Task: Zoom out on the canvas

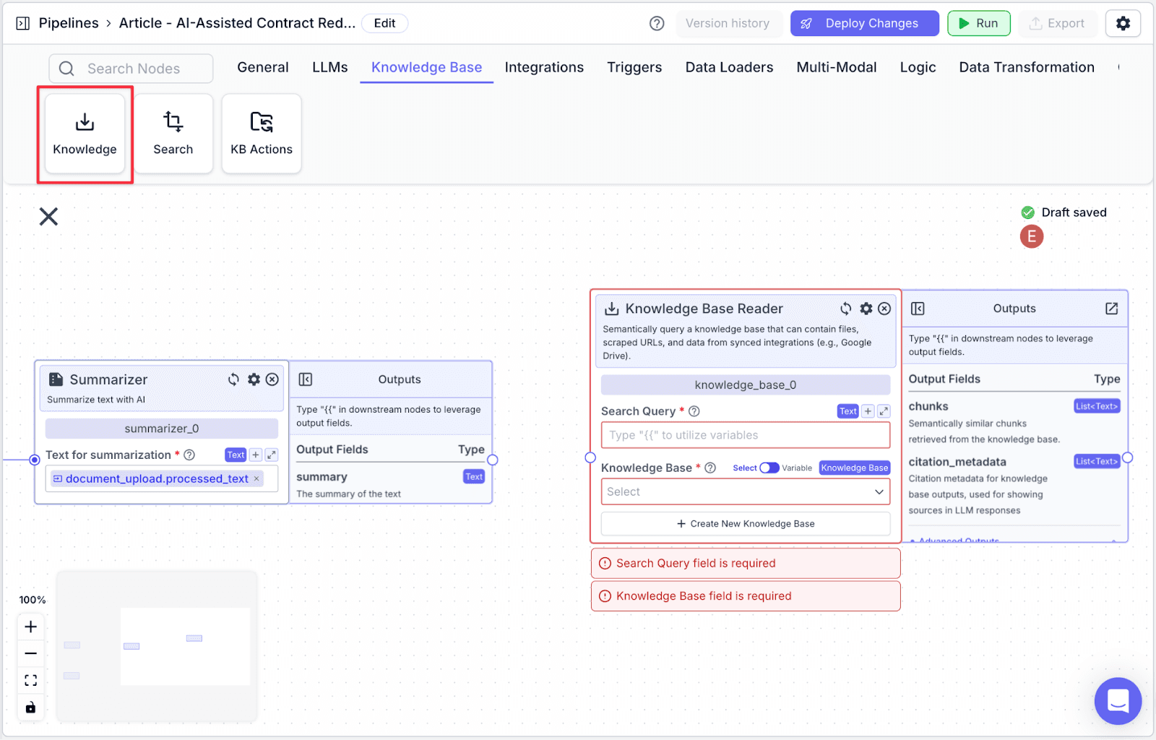Action: 30,653
